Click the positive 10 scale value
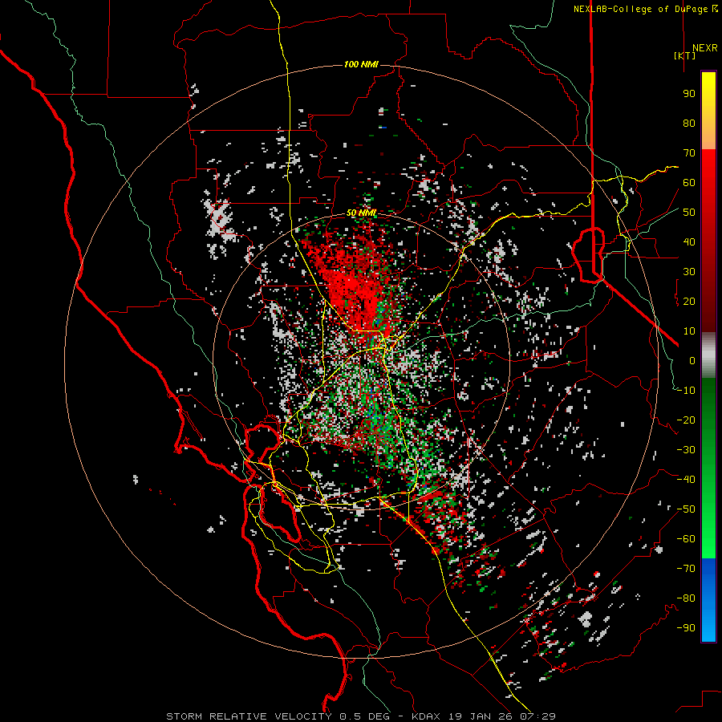The height and width of the screenshot is (722, 722). [x=689, y=331]
